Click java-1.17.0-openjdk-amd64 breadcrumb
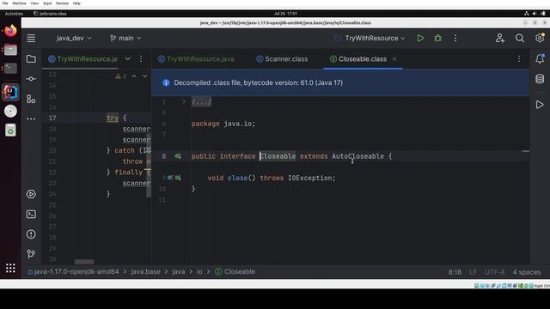Screen dimensions: 550x309 (73, 271)
